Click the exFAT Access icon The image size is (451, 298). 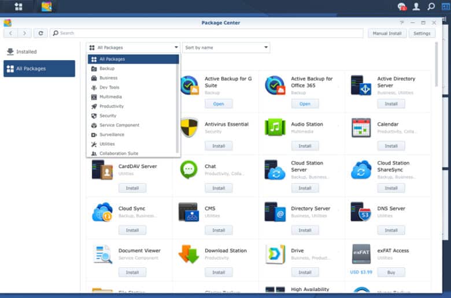tap(361, 254)
